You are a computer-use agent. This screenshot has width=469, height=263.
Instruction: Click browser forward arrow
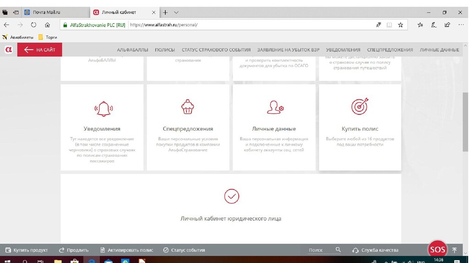pos(20,25)
